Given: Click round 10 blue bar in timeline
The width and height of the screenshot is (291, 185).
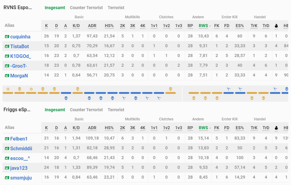Looking at the screenshot, I should [x=112, y=93].
